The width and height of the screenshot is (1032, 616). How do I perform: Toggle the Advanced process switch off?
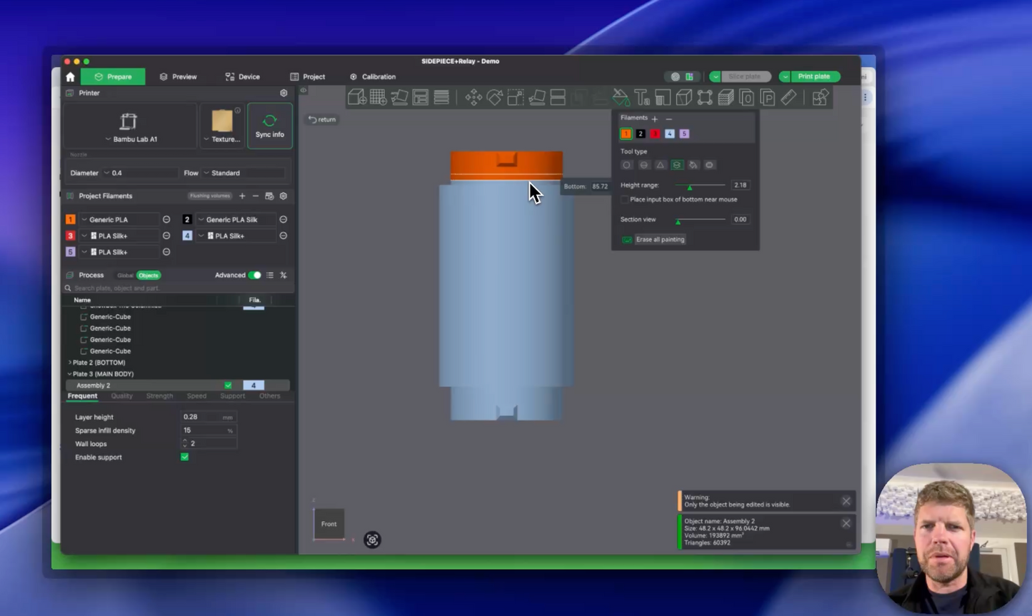coord(256,274)
